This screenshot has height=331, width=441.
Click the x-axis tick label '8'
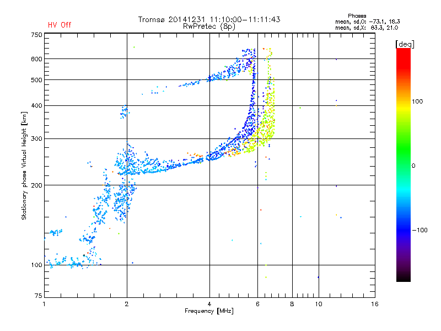click(292, 304)
